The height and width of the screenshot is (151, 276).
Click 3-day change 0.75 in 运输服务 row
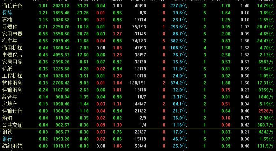click(226, 90)
